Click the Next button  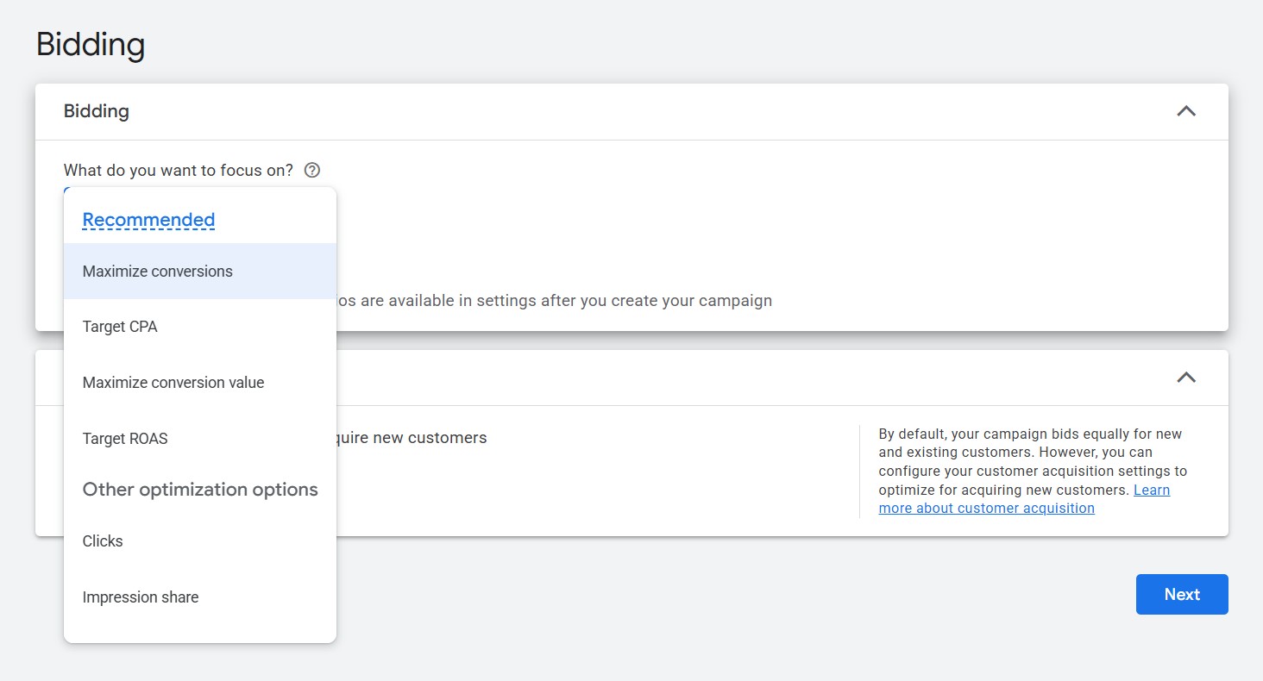(1182, 595)
